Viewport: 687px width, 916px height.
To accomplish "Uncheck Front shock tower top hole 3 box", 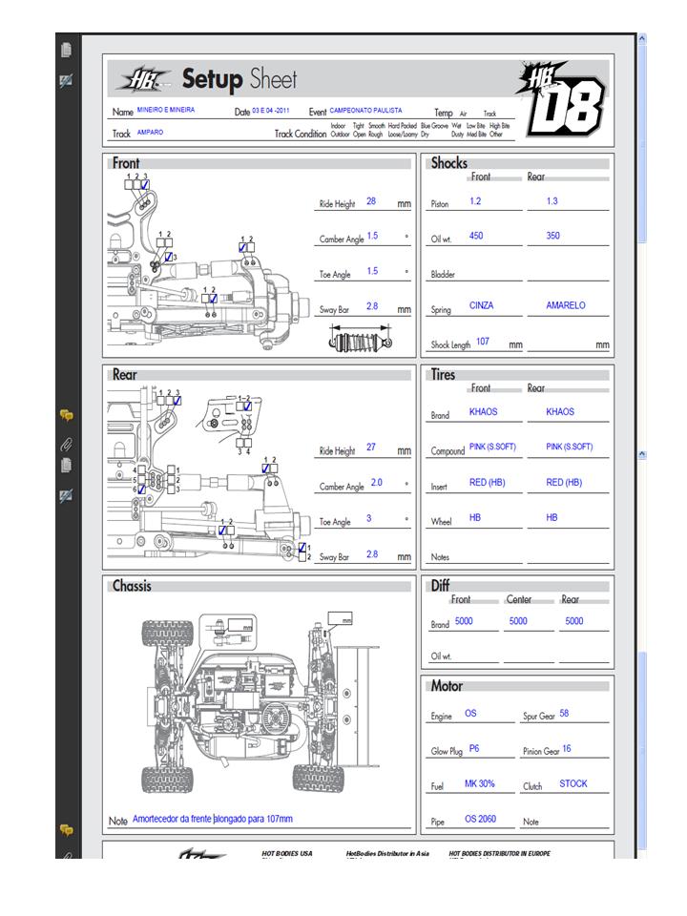I will [x=145, y=184].
